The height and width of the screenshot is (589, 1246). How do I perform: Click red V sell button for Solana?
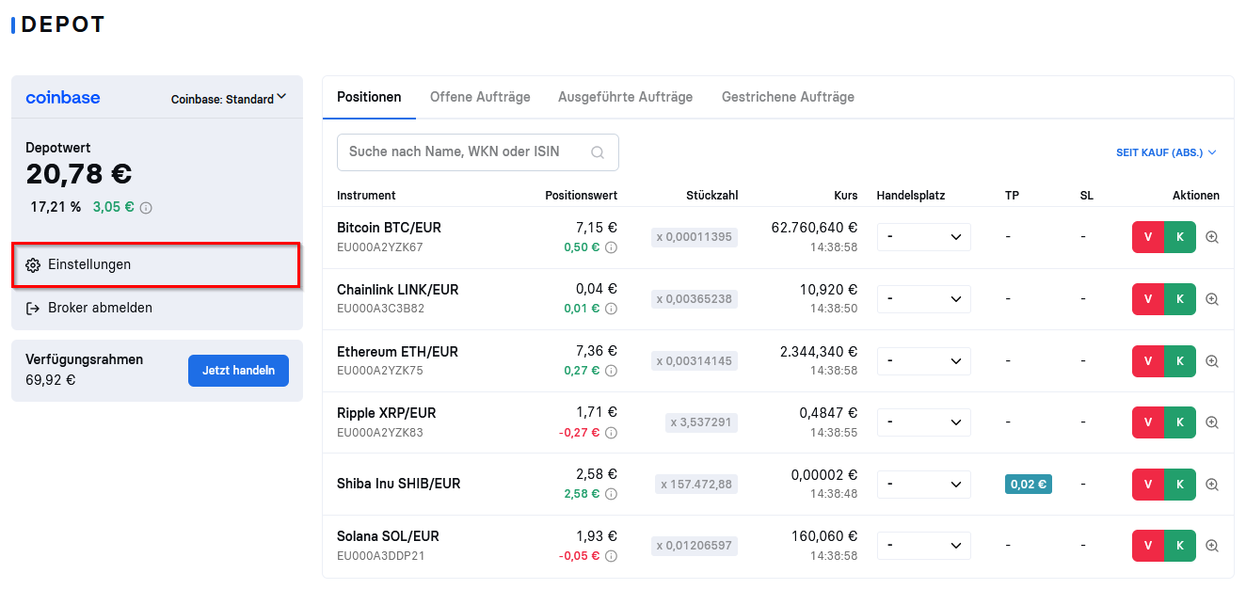1148,546
